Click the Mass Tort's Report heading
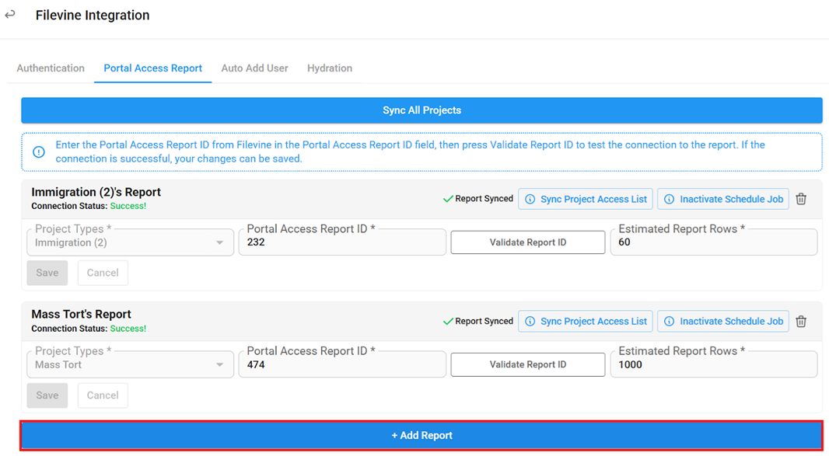The height and width of the screenshot is (456, 829). pyautogui.click(x=82, y=314)
